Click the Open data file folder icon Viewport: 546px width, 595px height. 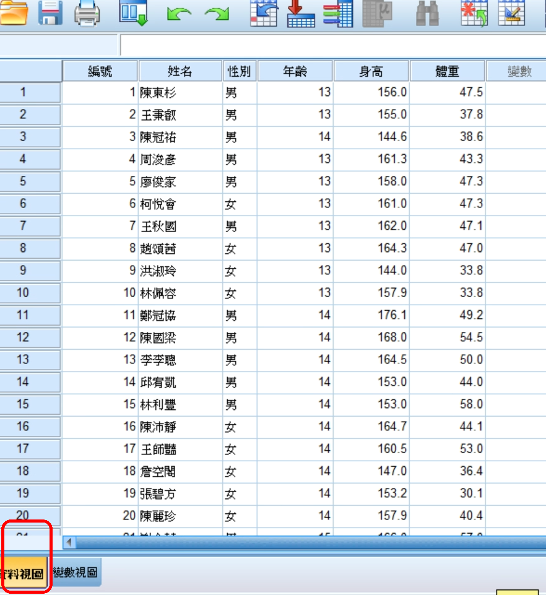[14, 12]
